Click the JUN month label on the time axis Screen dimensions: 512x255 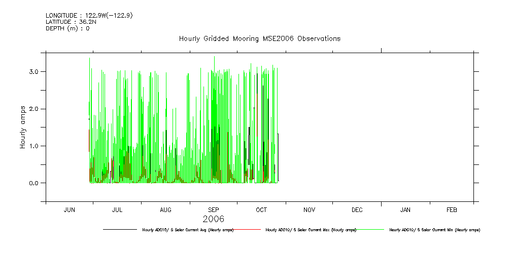coord(69,209)
